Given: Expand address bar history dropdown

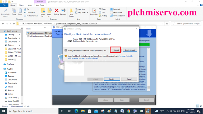Looking at the screenshot, I should (163, 24).
